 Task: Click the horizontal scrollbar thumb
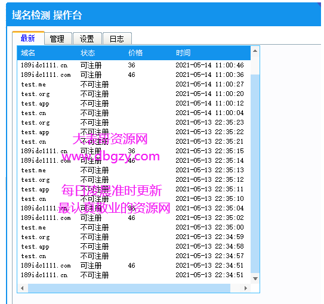point(129,288)
